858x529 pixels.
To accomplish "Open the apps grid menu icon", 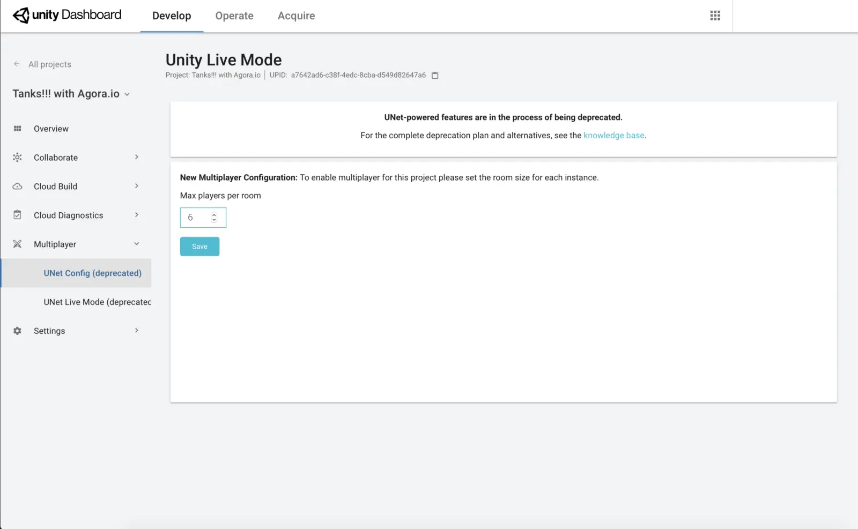I will coord(715,16).
